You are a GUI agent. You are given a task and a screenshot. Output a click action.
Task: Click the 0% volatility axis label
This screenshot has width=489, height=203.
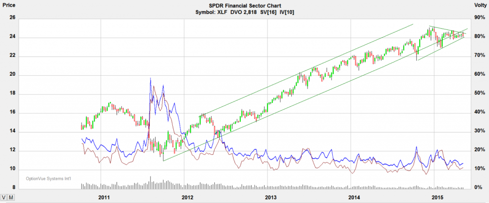point(478,187)
